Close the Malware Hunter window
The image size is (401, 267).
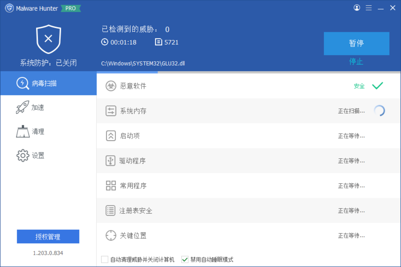393,8
